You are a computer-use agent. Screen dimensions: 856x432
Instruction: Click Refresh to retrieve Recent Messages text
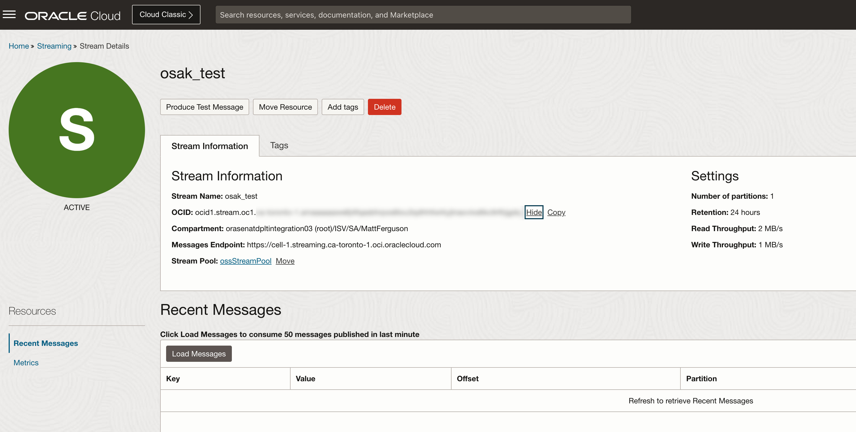(x=690, y=401)
